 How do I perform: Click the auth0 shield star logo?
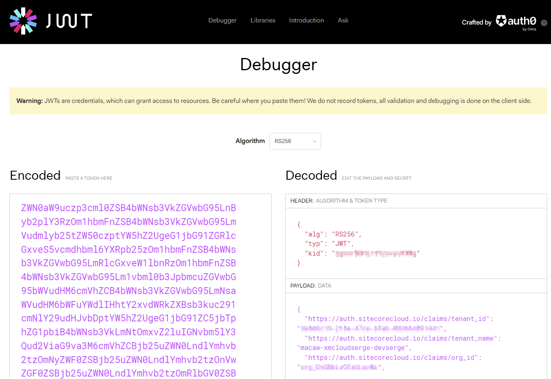point(501,20)
